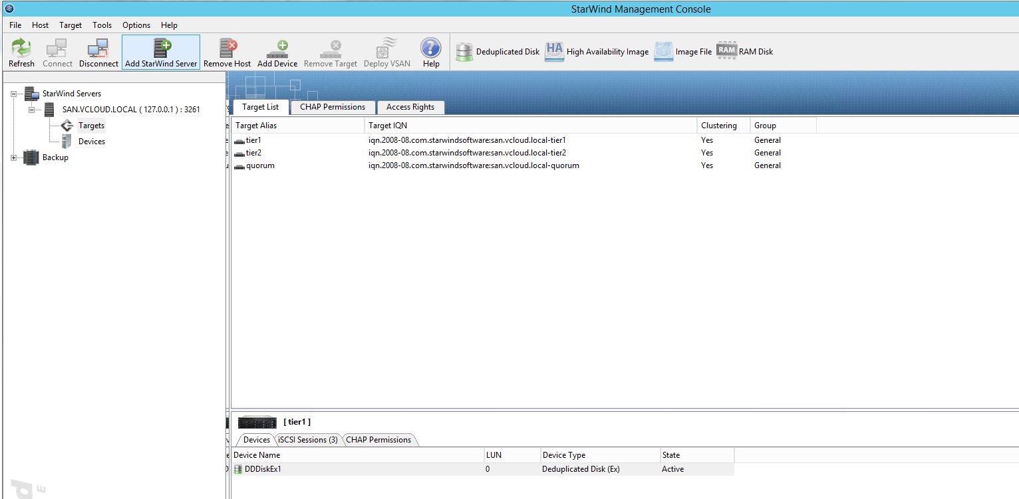
Task: Sort by Group column header
Action: point(784,126)
